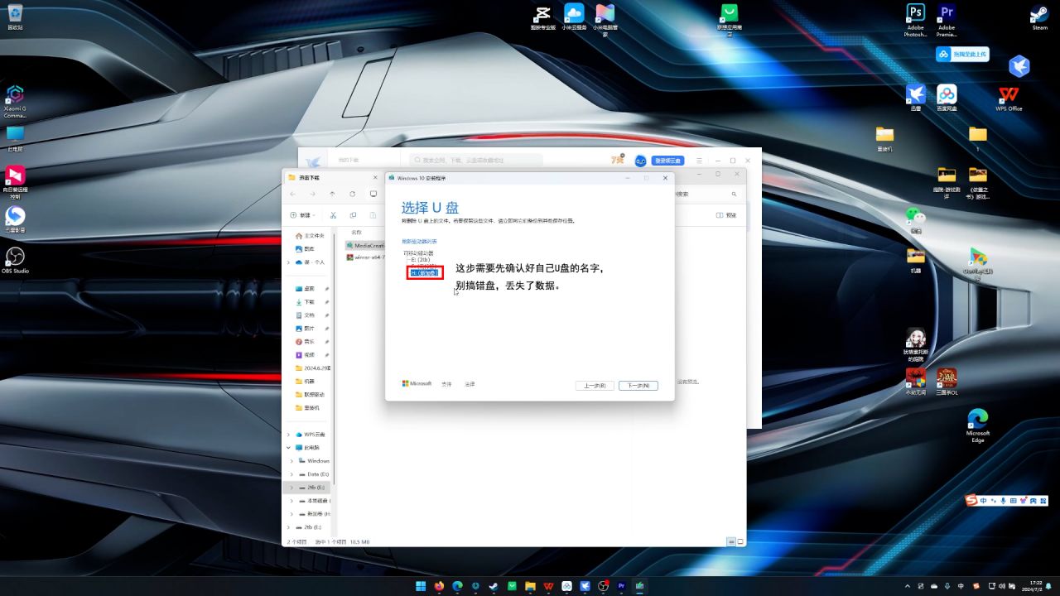Click the search icon in File Explorer
This screenshot has width=1060, height=596.
tap(734, 194)
